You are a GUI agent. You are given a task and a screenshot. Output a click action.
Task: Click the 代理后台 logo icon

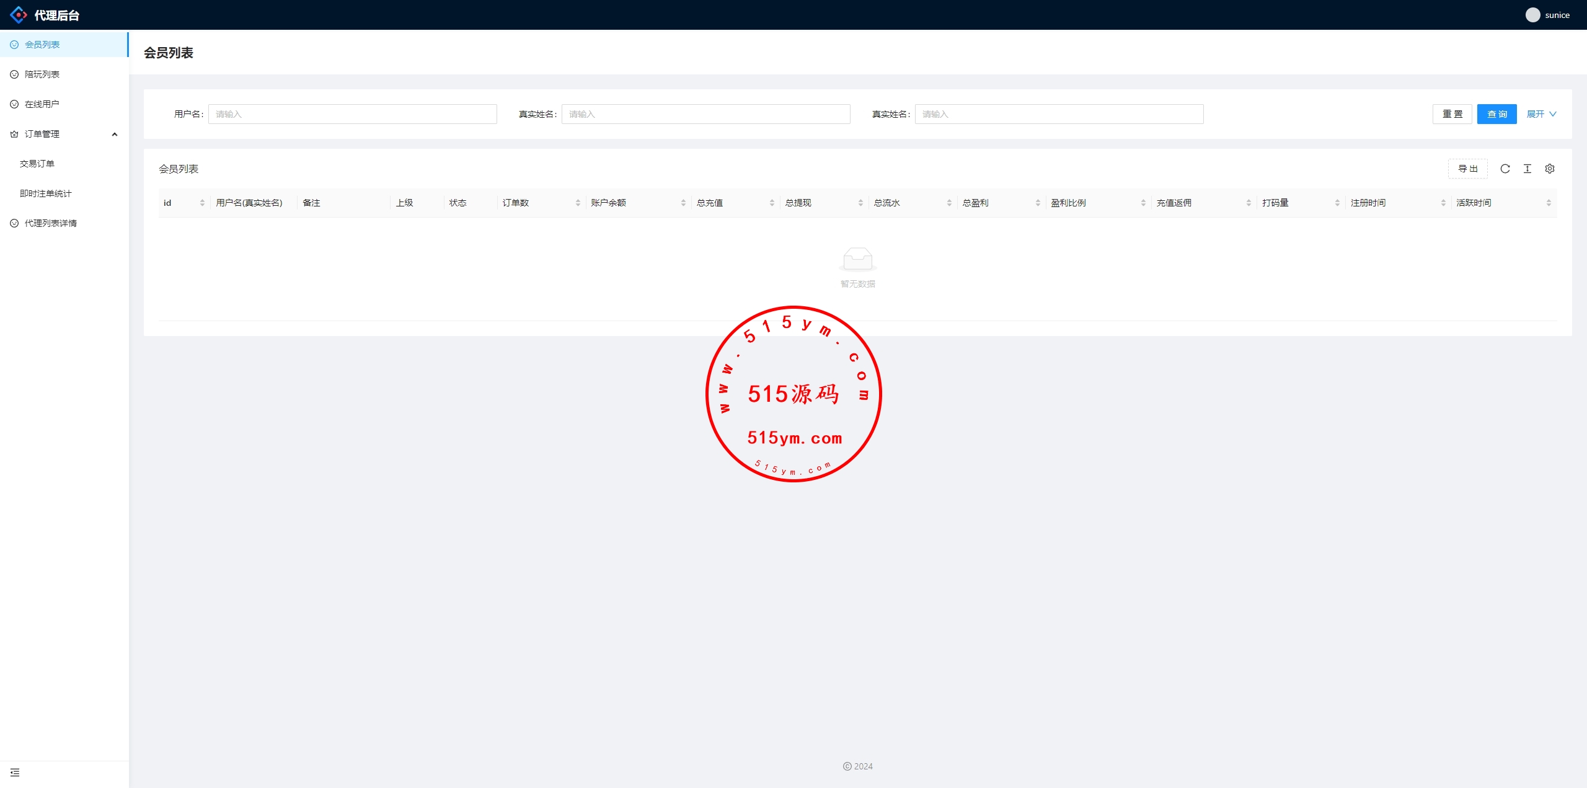(19, 15)
